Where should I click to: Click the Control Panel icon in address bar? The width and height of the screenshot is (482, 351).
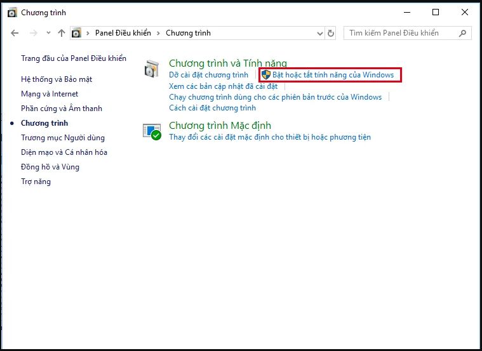click(x=77, y=33)
